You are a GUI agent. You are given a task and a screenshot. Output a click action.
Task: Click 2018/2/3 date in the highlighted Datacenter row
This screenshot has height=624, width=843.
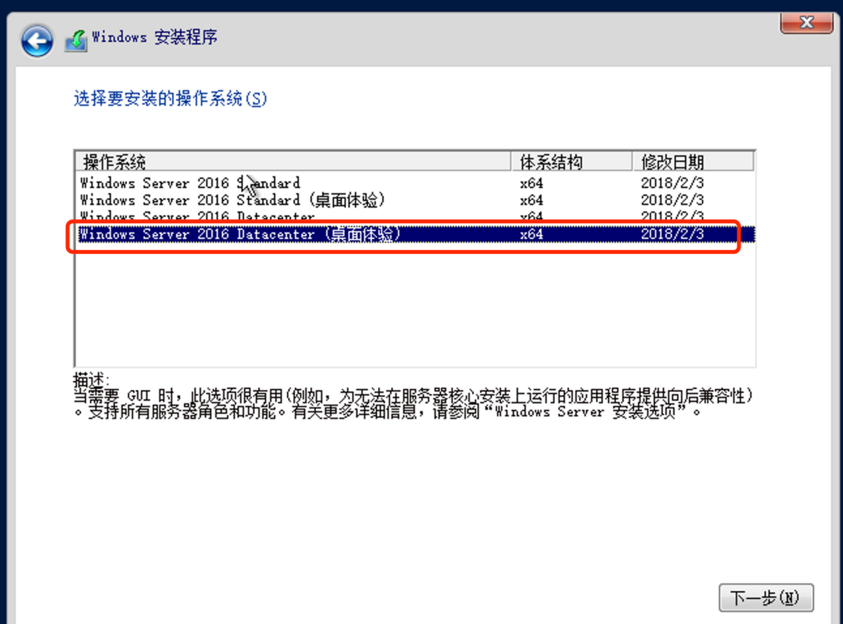(672, 234)
